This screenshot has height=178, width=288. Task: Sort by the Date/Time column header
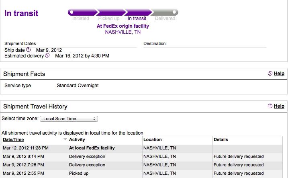(x=13, y=139)
